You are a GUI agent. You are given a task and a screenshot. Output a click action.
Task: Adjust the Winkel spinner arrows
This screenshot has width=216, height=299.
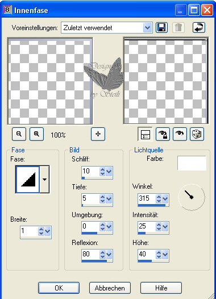tap(159, 199)
